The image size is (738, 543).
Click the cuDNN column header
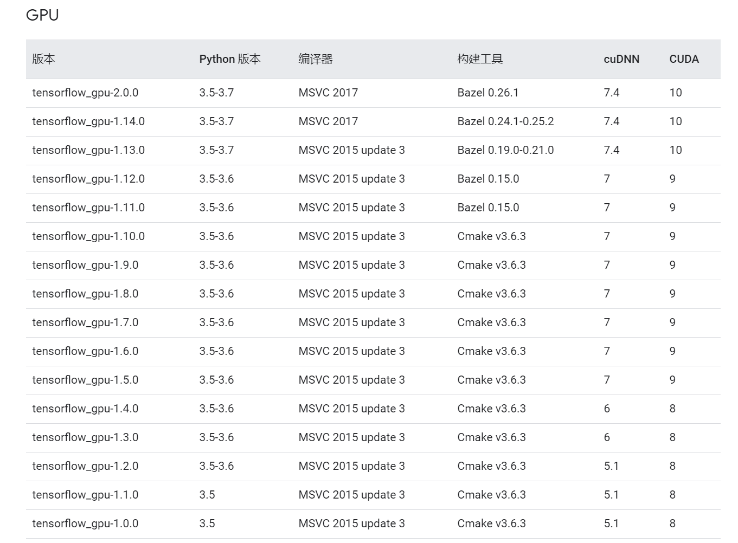pyautogui.click(x=621, y=59)
